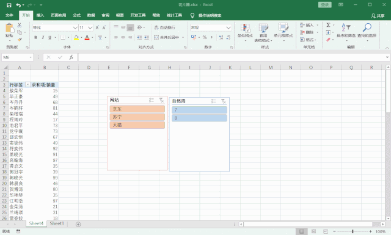Select 天猫 in the 网站 slicer
The image size is (391, 235).
coord(137,125)
